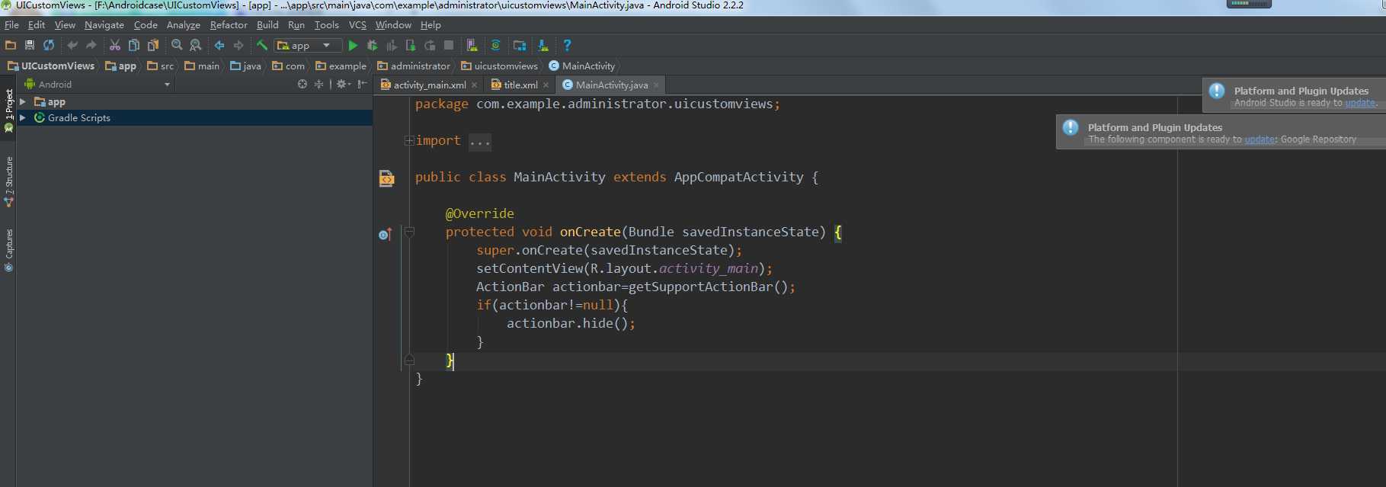The image size is (1386, 487).
Task: Open the File menu
Action: (11, 25)
